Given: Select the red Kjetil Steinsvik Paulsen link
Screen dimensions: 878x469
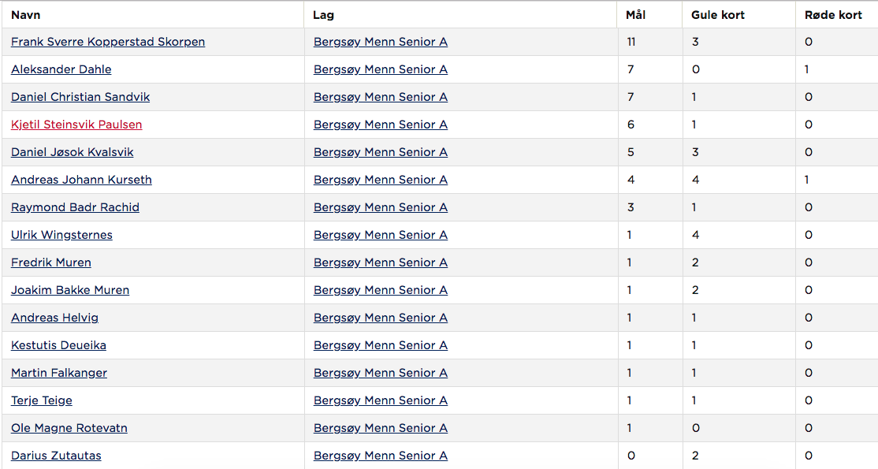Looking at the screenshot, I should coord(76,125).
